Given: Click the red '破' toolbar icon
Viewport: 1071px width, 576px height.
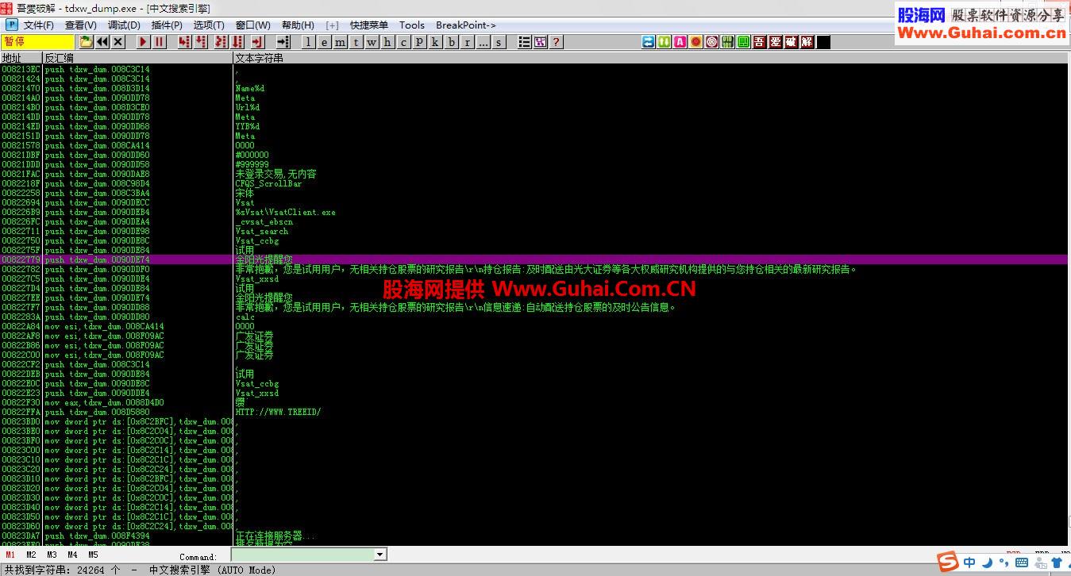Looking at the screenshot, I should 792,42.
